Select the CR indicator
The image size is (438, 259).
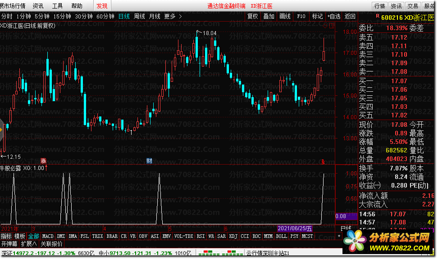124,236
